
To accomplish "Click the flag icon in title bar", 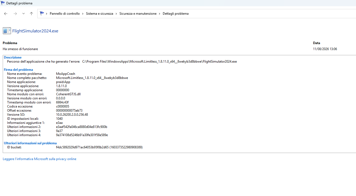I will (3, 3).
